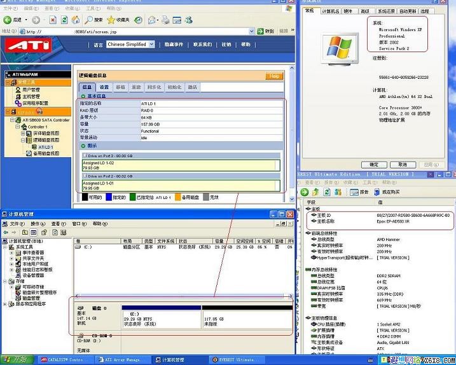Viewport: 456px width, 365px height.
Task: Collapse the 图示 section toggle
Action: pos(83,146)
